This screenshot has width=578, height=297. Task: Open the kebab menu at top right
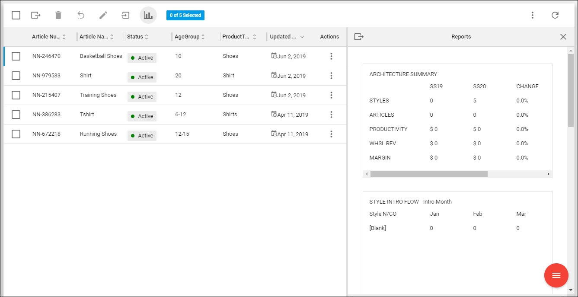point(533,15)
